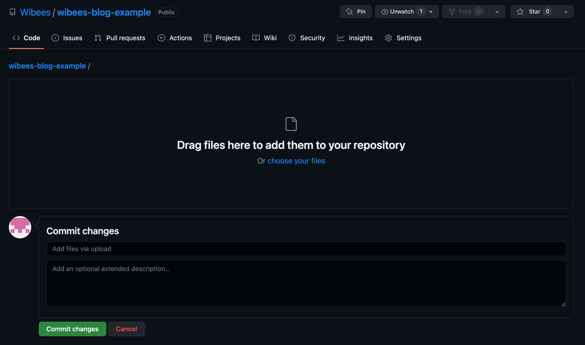Expand the Unwatch notifications dropdown arrow
This screenshot has width=585, height=345.
431,12
